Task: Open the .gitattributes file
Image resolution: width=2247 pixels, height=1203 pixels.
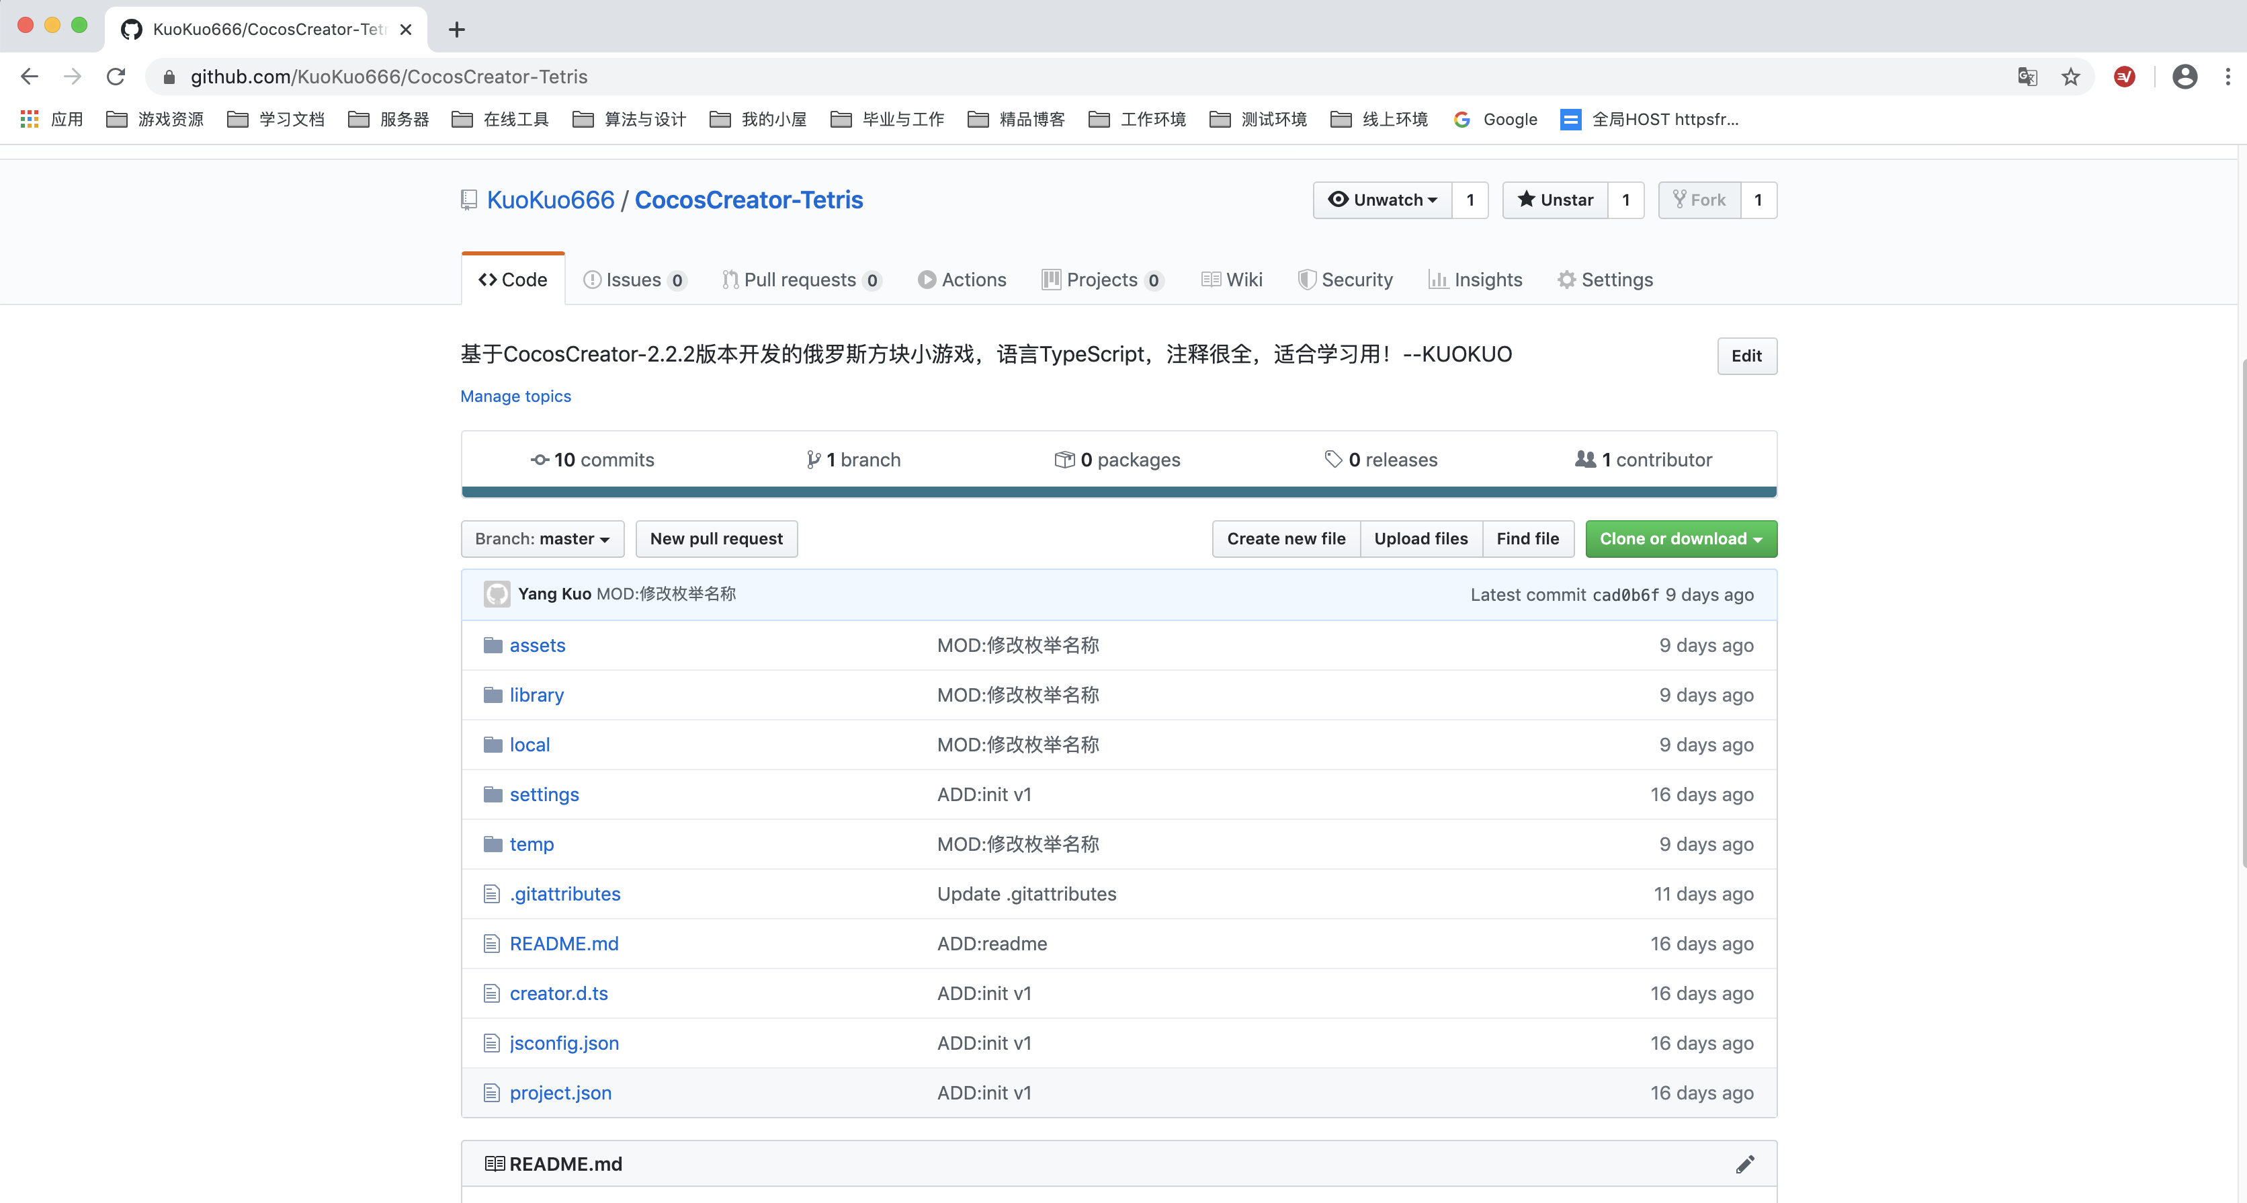Action: coord(565,893)
